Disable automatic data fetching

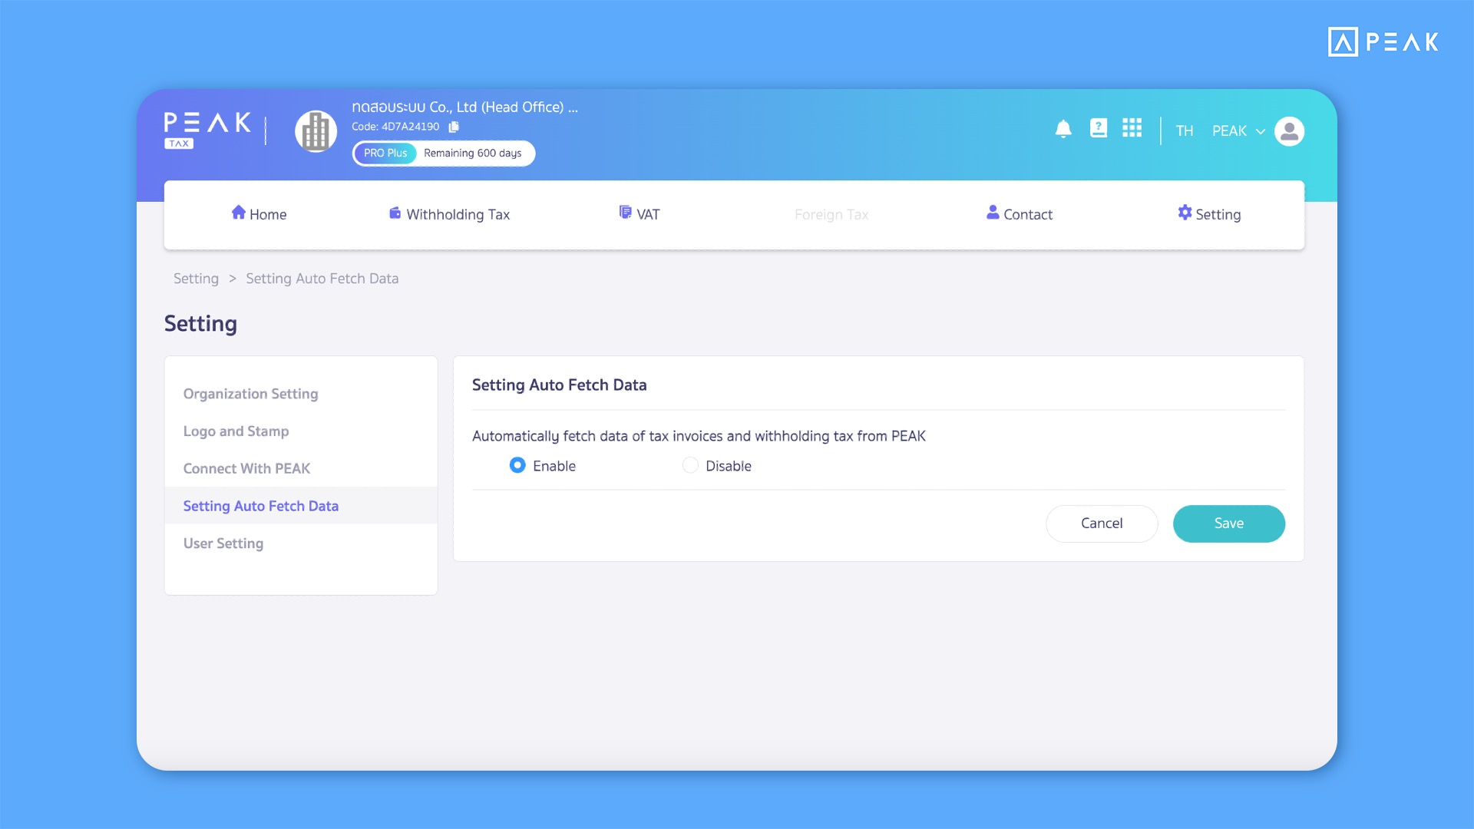690,465
